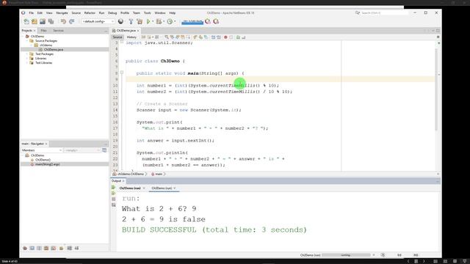Click the Navigator filter icon beside empty combo
The width and height of the screenshot is (470, 264).
(104, 150)
